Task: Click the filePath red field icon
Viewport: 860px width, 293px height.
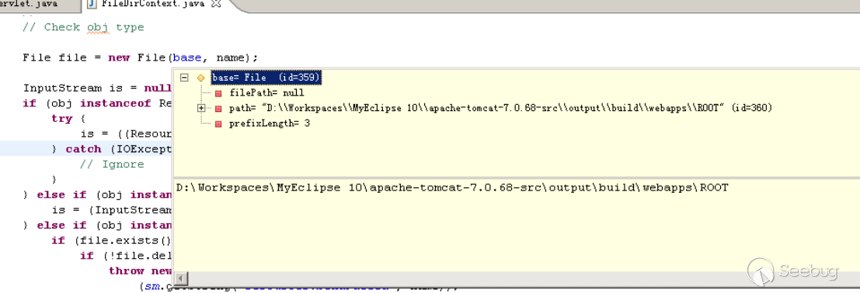Action: [218, 93]
